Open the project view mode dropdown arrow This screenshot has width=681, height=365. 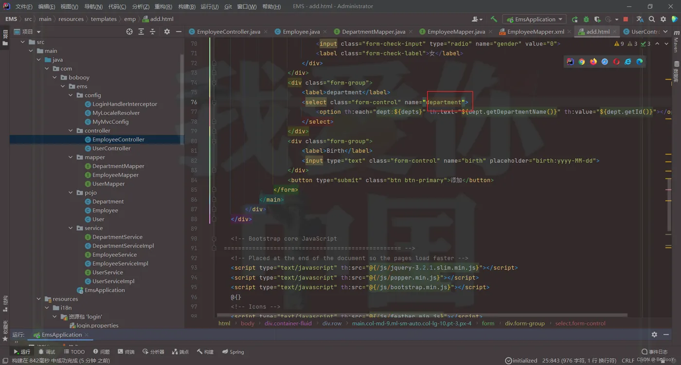click(x=39, y=32)
